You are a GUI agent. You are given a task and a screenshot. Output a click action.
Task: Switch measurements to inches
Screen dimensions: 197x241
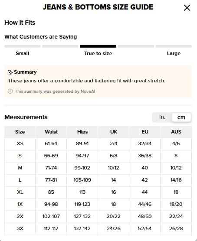point(162,117)
